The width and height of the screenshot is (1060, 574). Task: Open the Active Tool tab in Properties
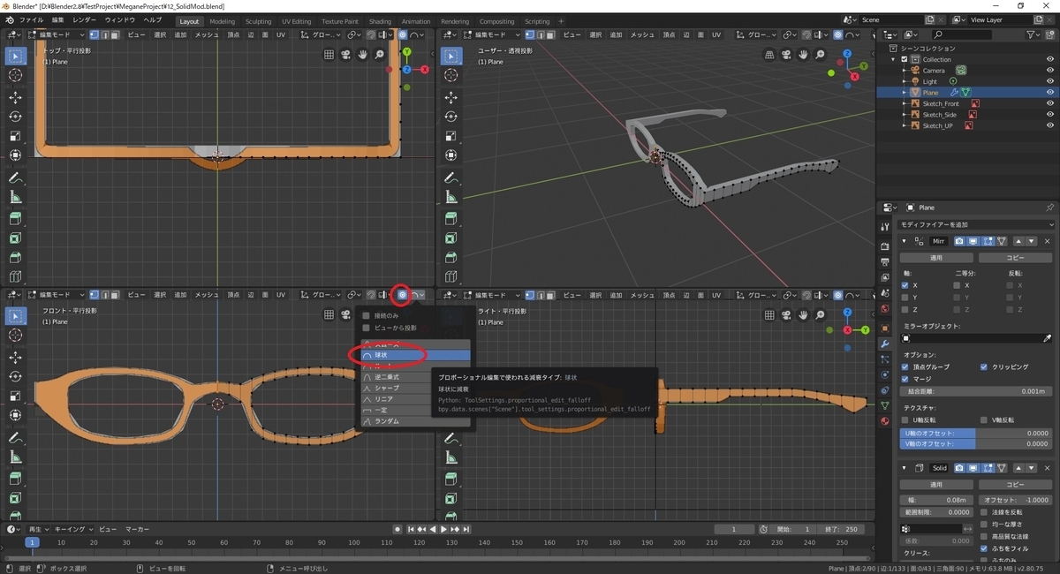tap(884, 227)
